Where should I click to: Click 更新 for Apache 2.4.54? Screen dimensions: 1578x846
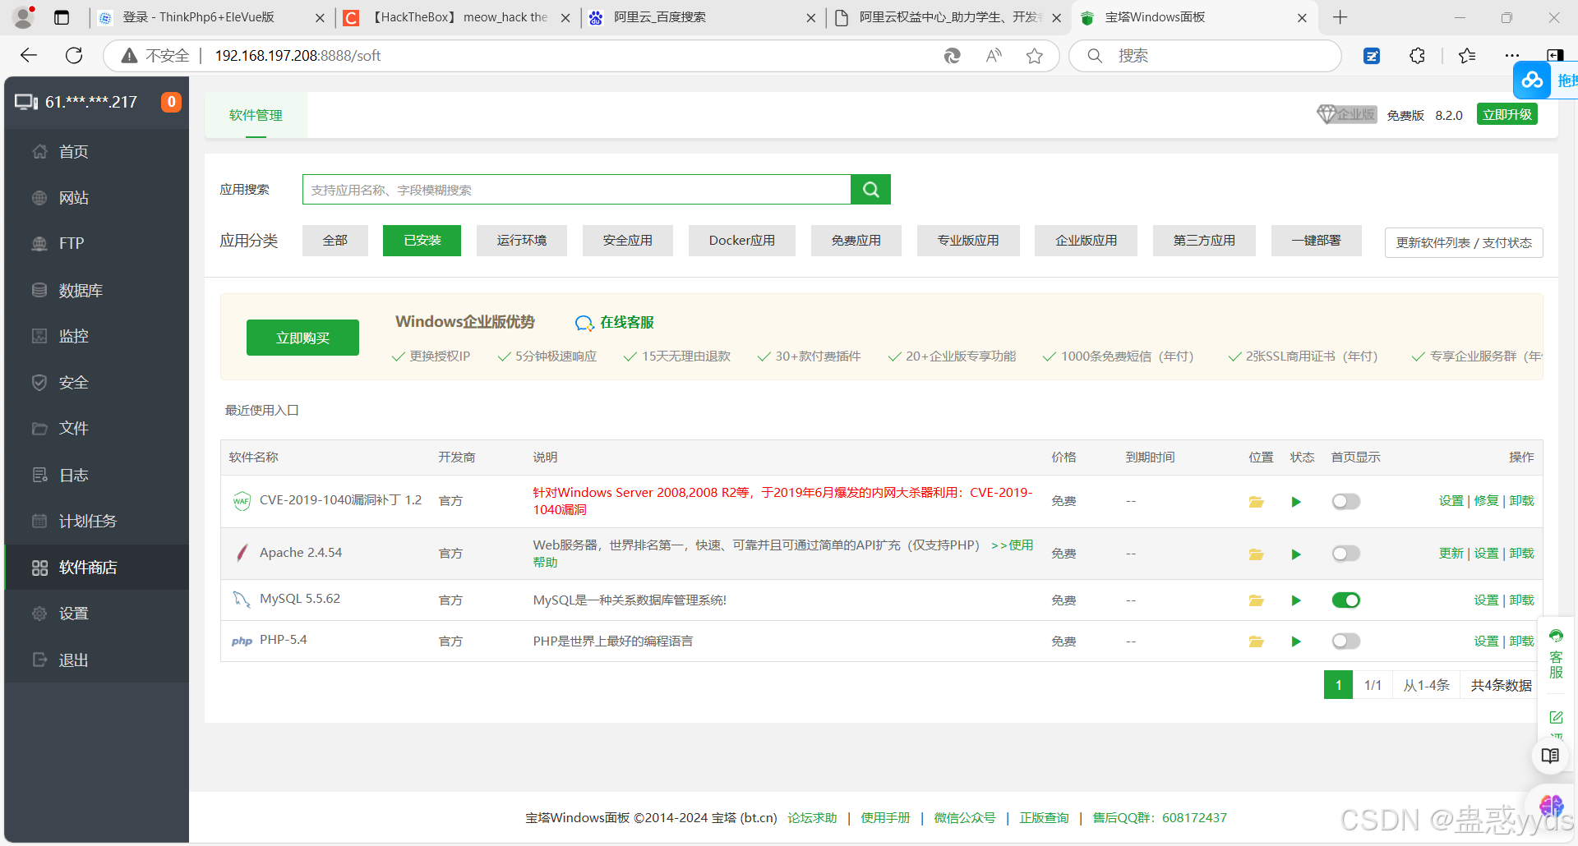click(x=1451, y=554)
